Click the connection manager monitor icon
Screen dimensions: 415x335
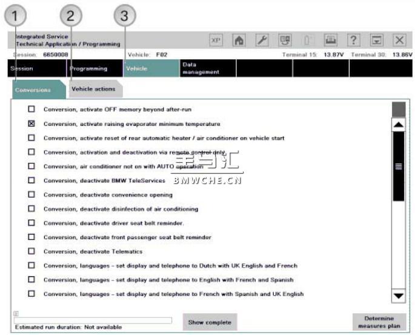pos(285,41)
